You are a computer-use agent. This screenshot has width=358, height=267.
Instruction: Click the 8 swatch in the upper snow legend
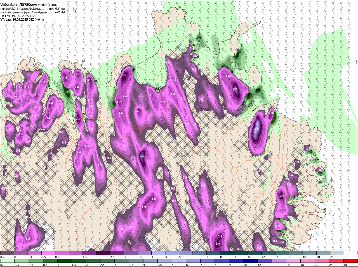pyautogui.click(x=227, y=253)
